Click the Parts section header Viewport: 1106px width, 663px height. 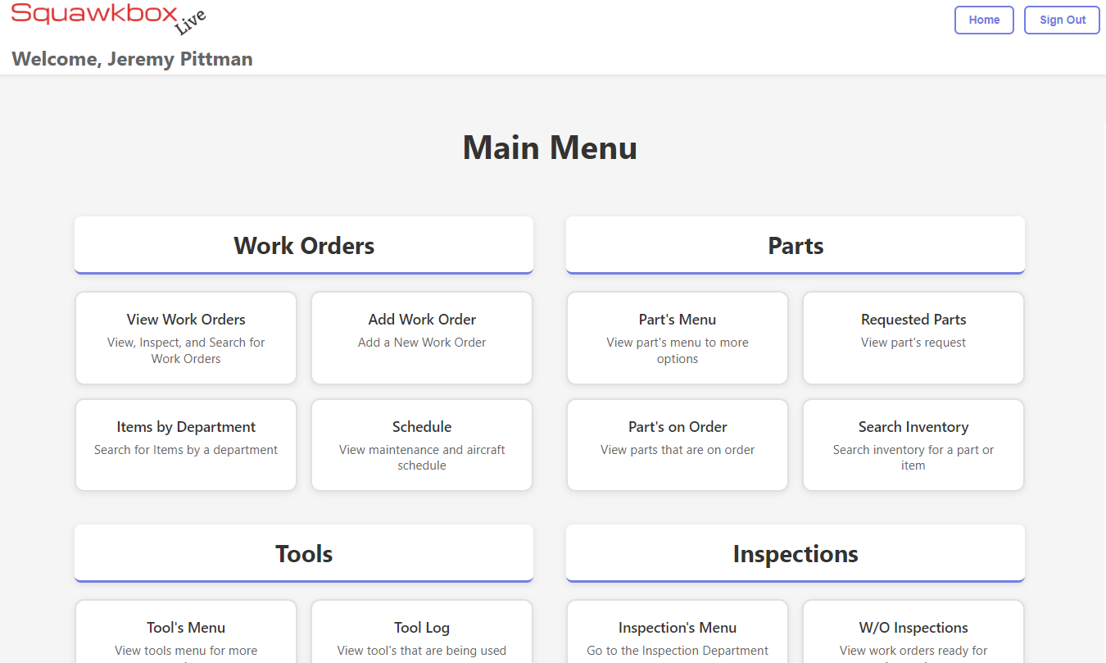(796, 246)
